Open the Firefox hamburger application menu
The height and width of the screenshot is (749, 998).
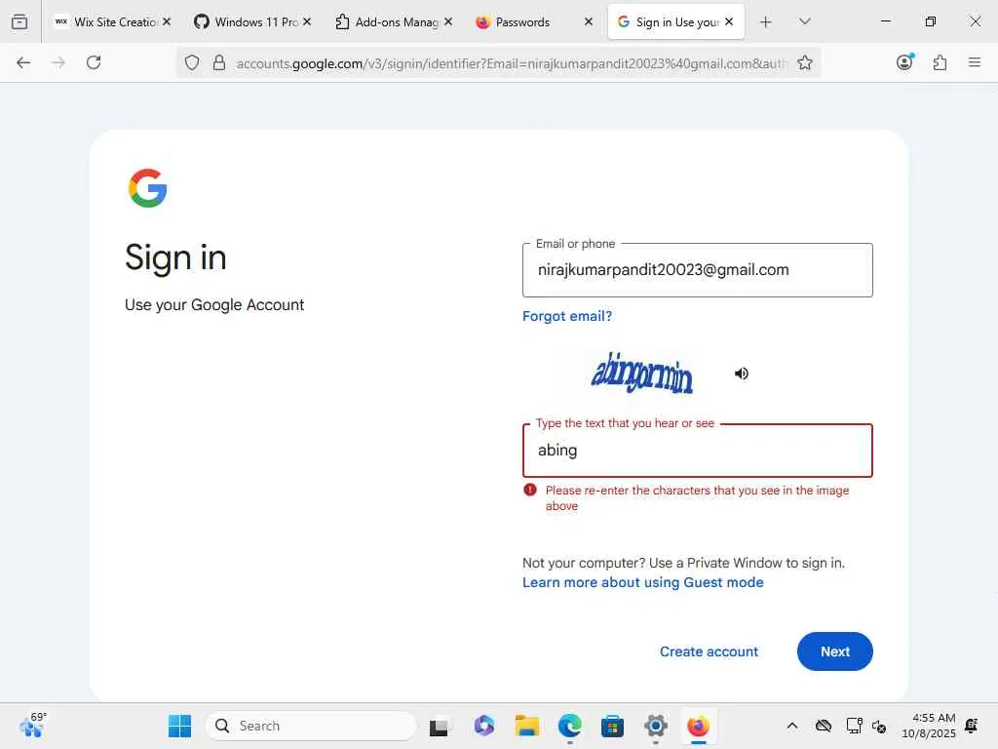[974, 62]
